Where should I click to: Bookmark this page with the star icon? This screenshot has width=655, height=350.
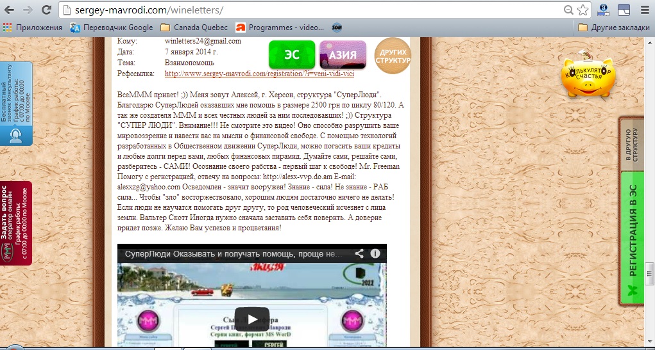[x=583, y=10]
